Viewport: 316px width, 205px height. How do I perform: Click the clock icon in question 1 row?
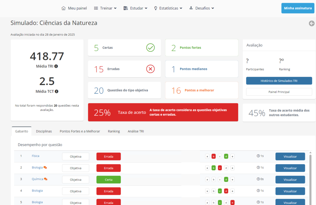258,156
